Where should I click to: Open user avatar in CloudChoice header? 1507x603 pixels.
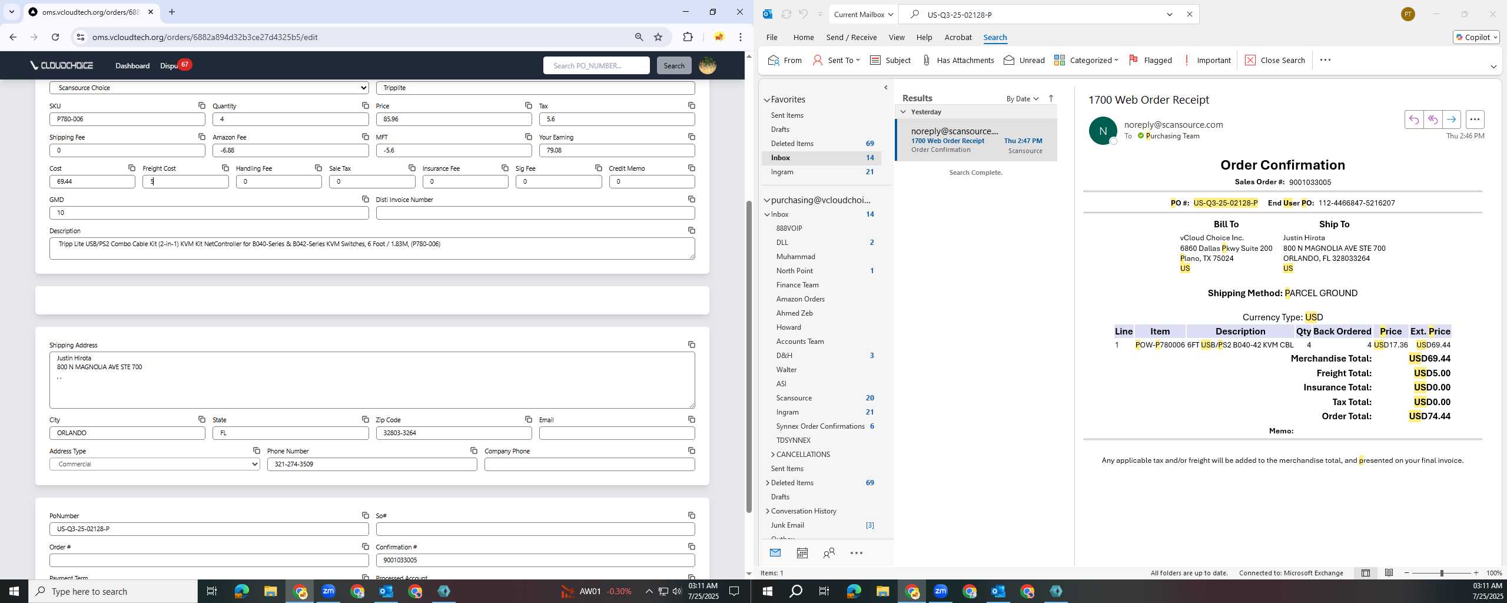tap(707, 65)
